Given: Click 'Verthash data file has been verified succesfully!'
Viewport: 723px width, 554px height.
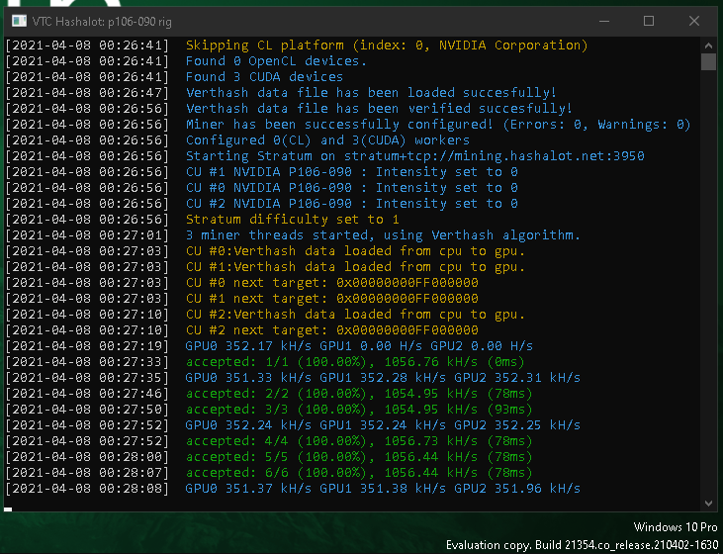Looking at the screenshot, I should [379, 109].
